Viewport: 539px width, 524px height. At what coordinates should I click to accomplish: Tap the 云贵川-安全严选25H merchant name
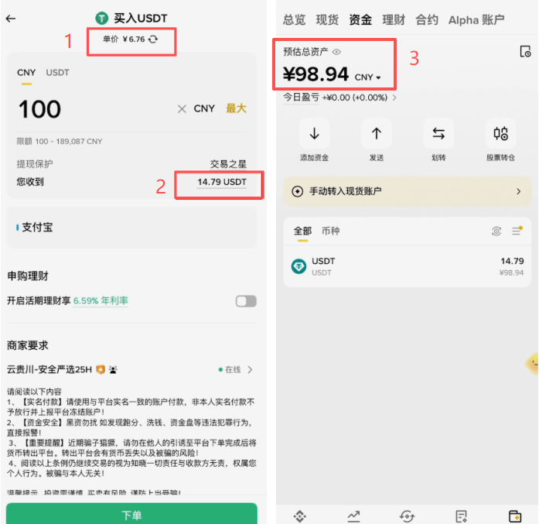(49, 370)
